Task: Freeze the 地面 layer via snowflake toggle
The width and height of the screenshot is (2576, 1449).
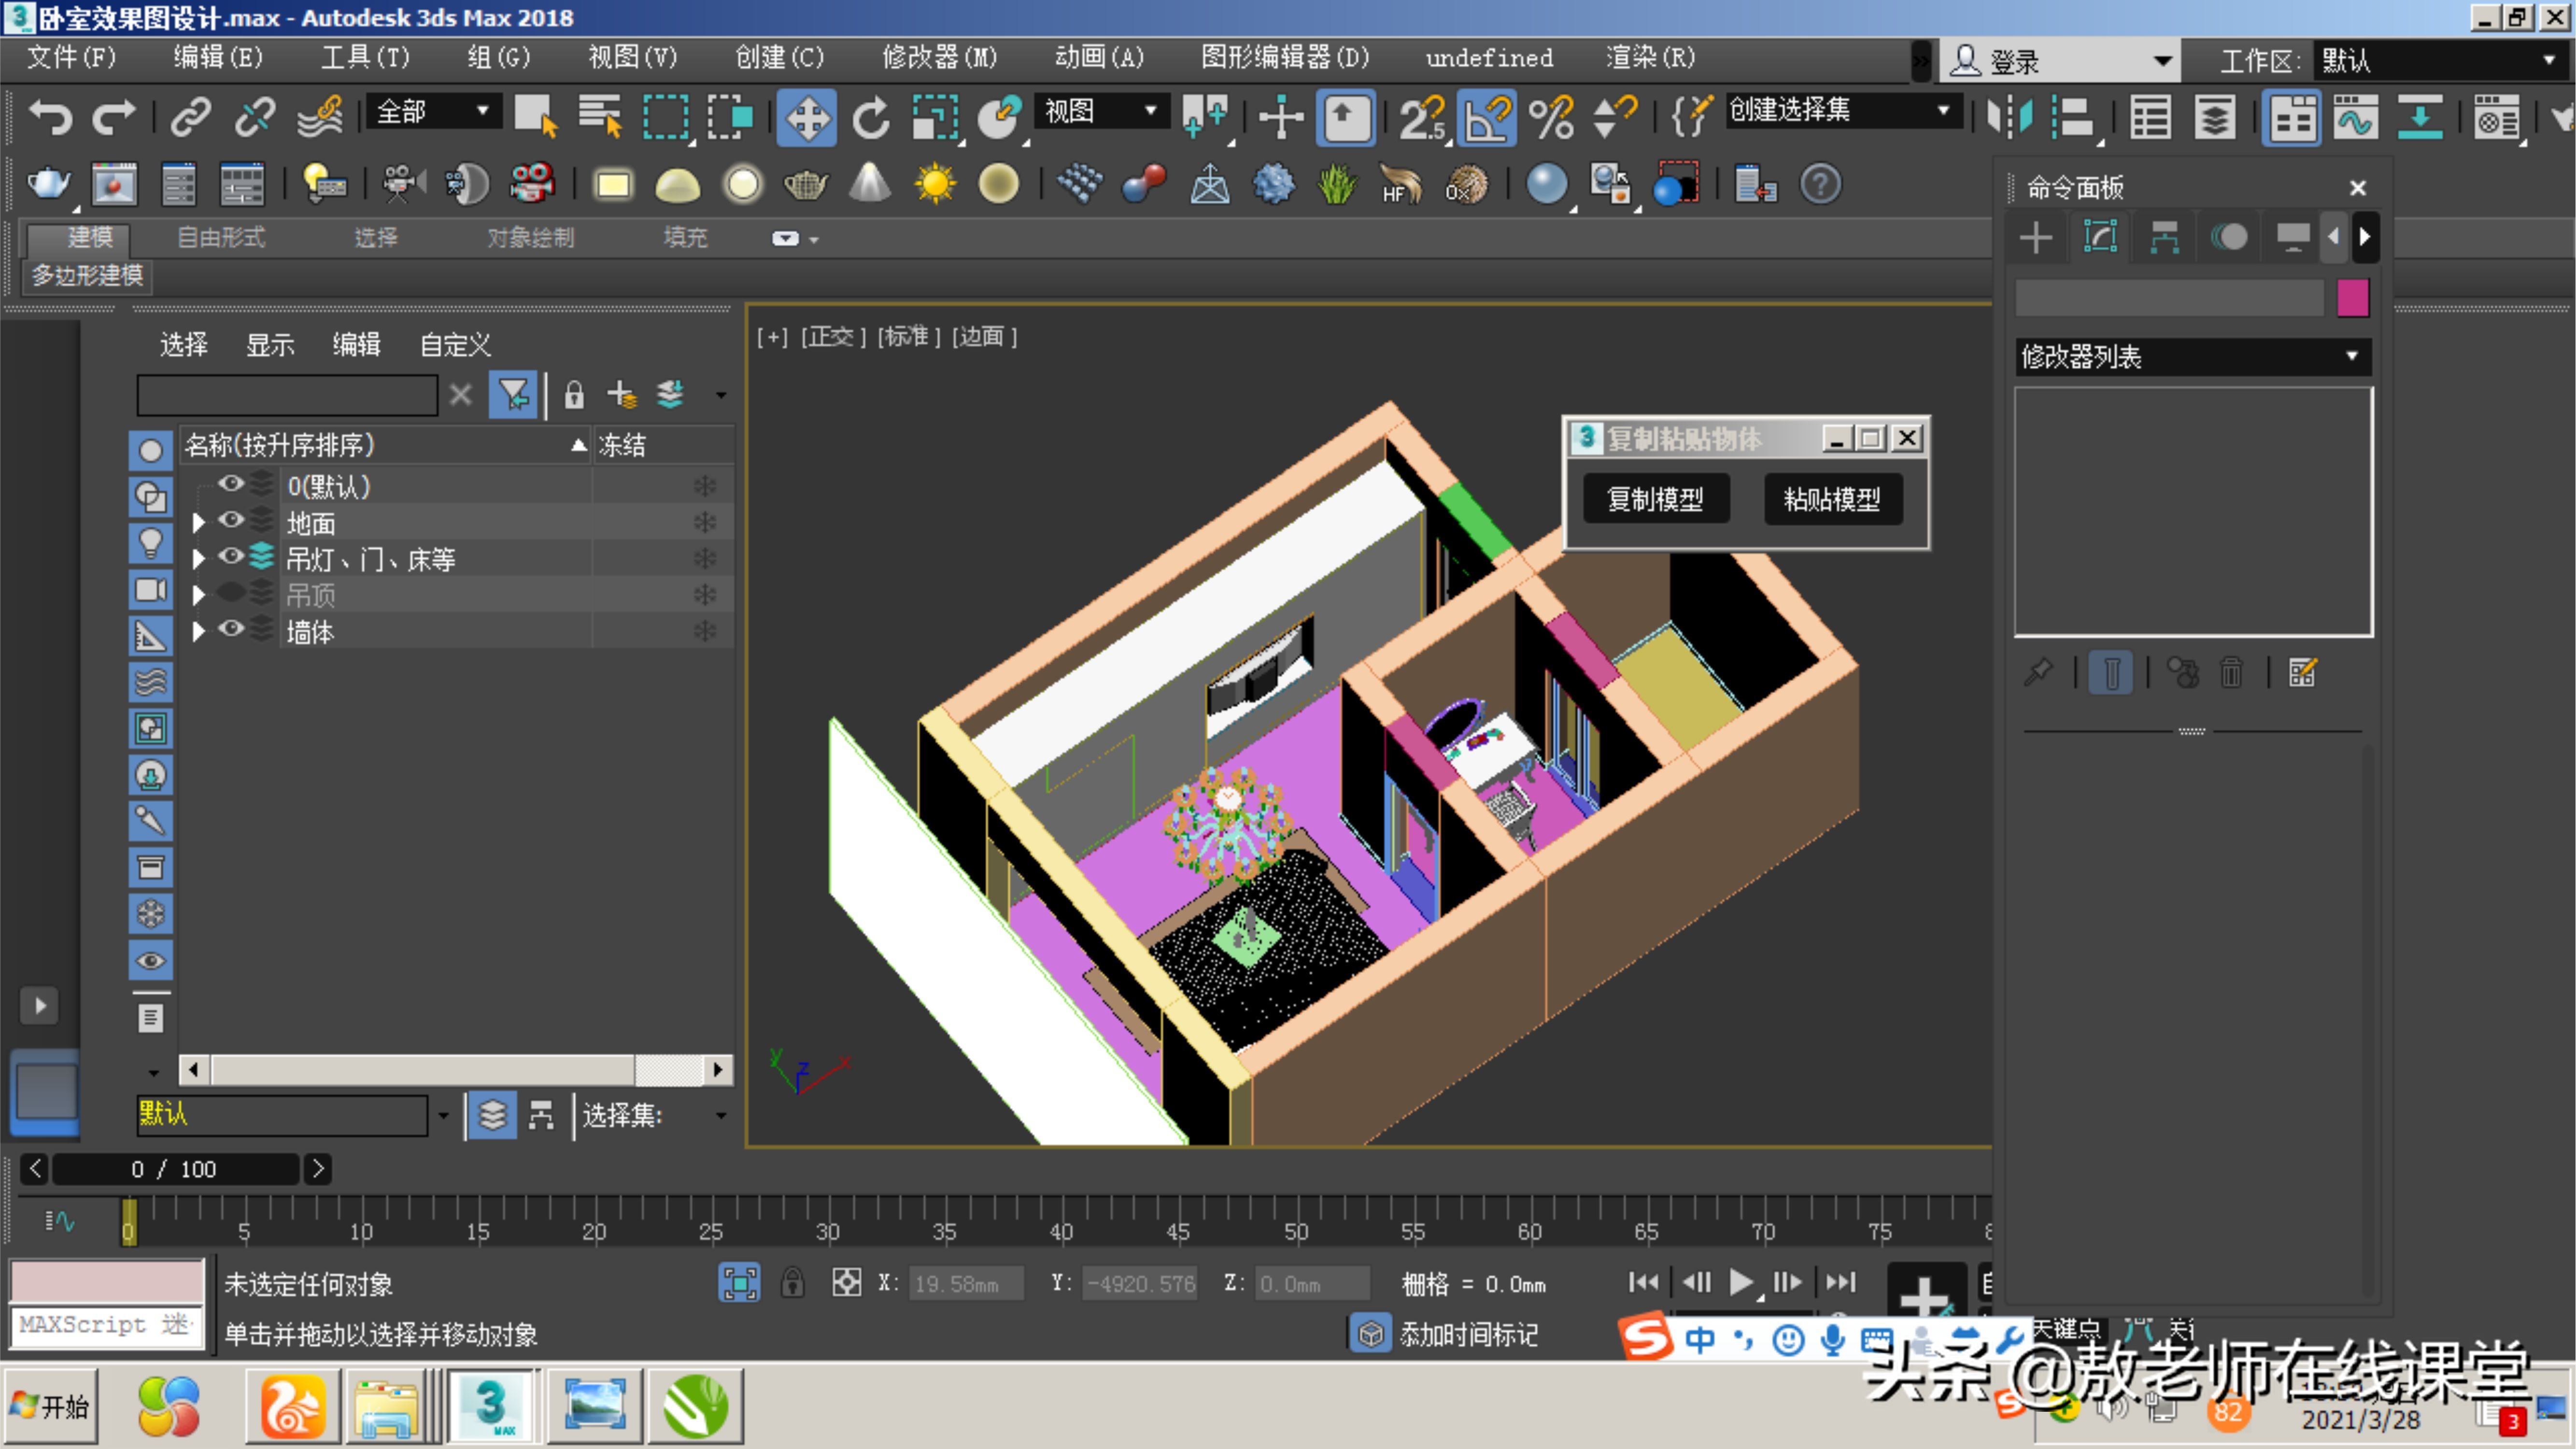Action: point(705,521)
